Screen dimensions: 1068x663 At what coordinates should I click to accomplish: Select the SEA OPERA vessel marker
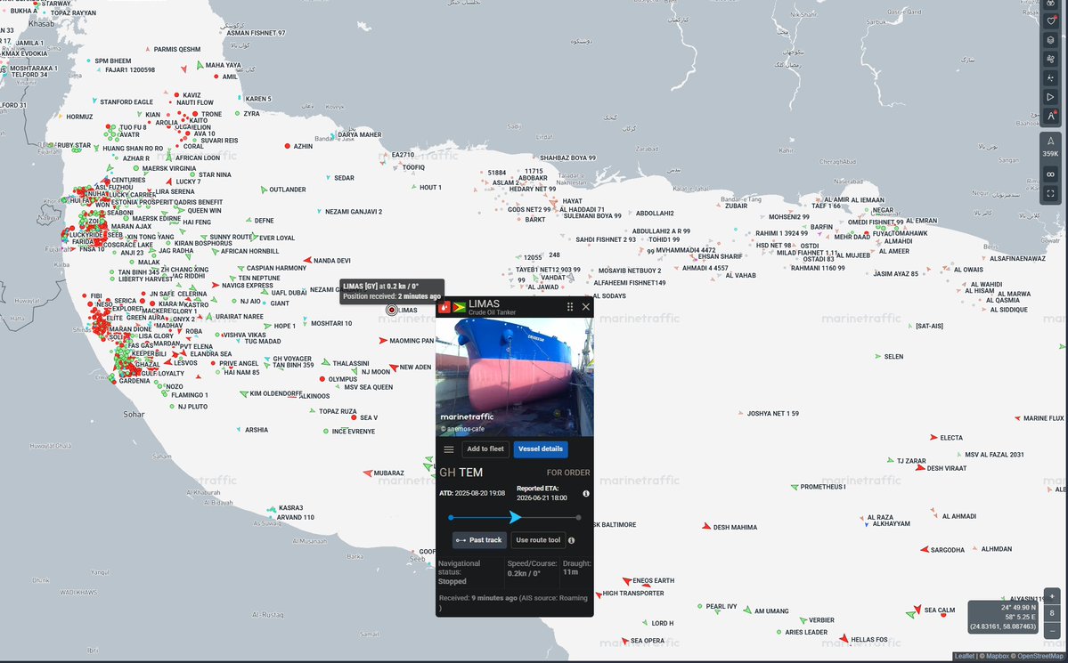pos(624,641)
